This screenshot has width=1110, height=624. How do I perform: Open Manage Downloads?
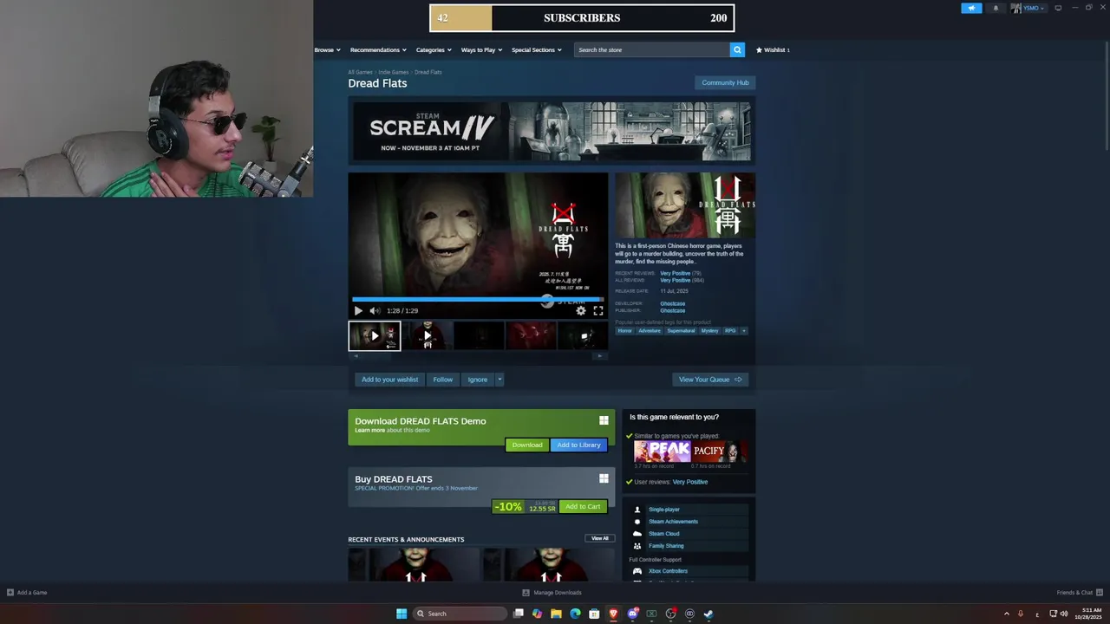552,593
